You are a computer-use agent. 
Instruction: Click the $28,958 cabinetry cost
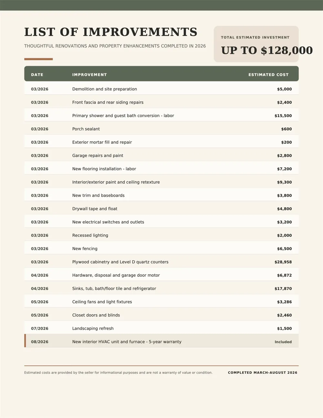(283, 262)
